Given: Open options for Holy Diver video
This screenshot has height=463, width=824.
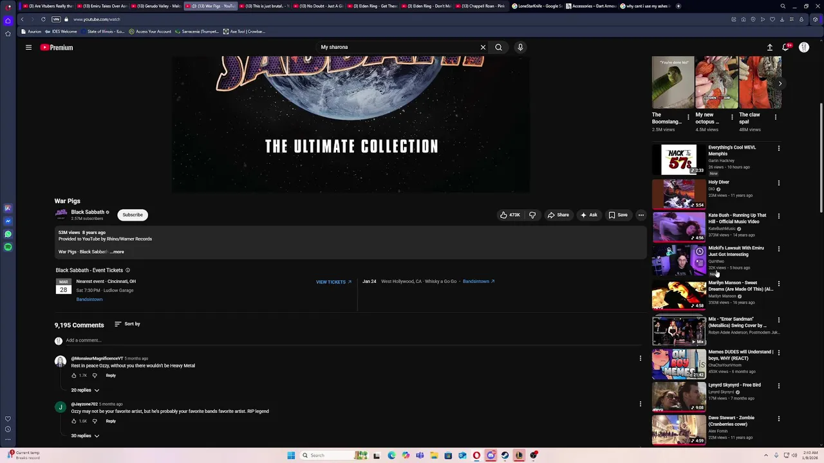Looking at the screenshot, I should click(779, 183).
